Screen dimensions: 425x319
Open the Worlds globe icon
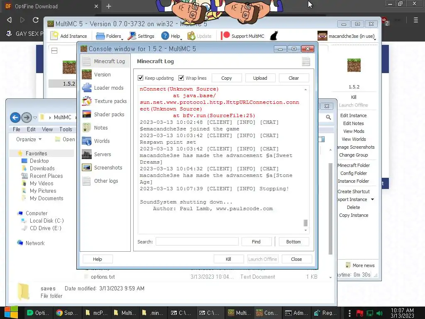tap(87, 141)
